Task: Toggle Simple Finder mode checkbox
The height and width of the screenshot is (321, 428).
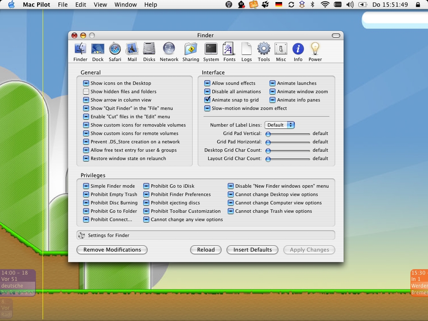Action: click(86, 186)
